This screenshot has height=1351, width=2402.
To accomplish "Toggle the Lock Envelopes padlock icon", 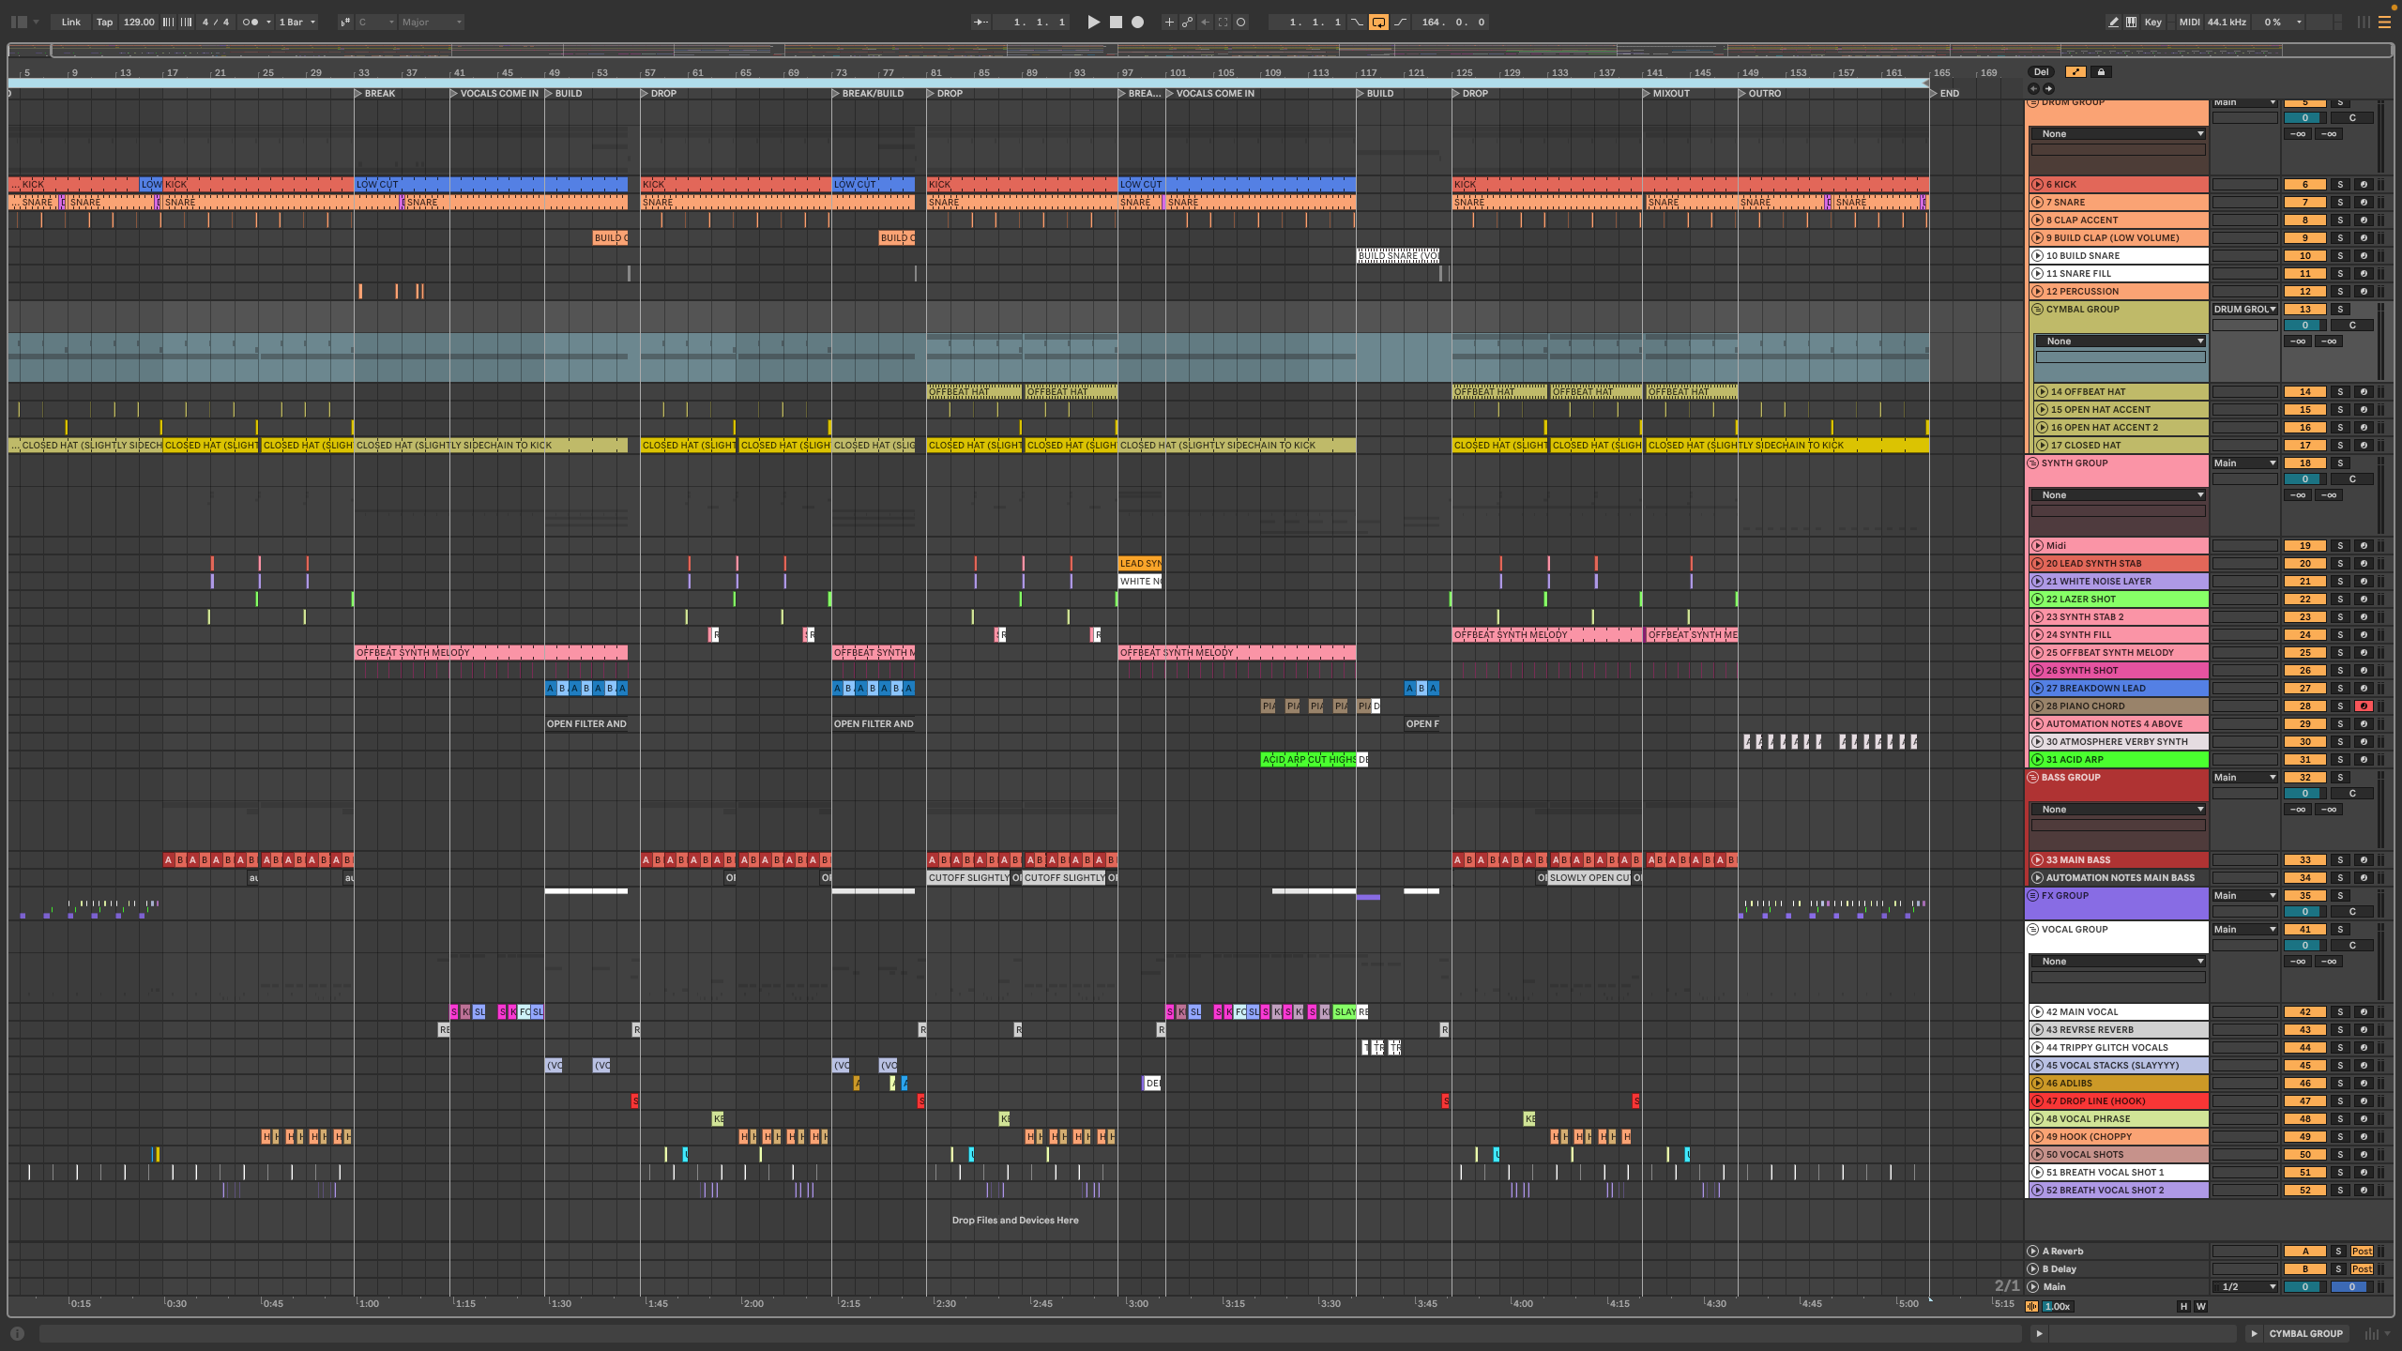I will coord(2101,71).
